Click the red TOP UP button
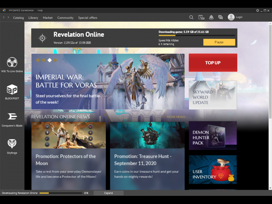This screenshot has width=272, height=204. 213,63
